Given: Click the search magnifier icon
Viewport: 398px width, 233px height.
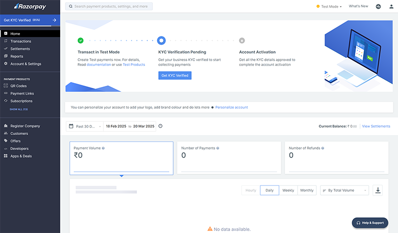Looking at the screenshot, I should (x=70, y=6).
